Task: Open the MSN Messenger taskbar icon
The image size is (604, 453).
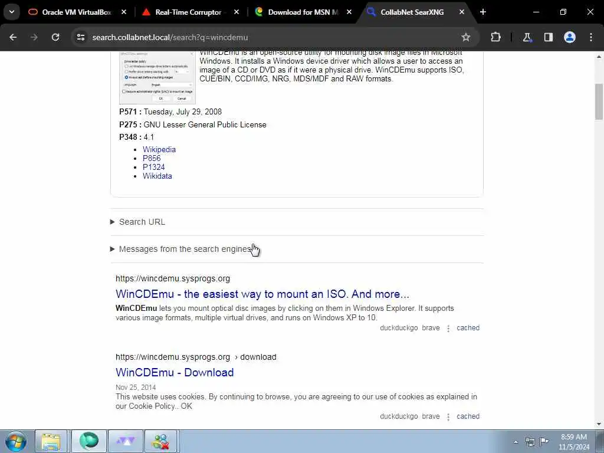Action: pos(160,441)
